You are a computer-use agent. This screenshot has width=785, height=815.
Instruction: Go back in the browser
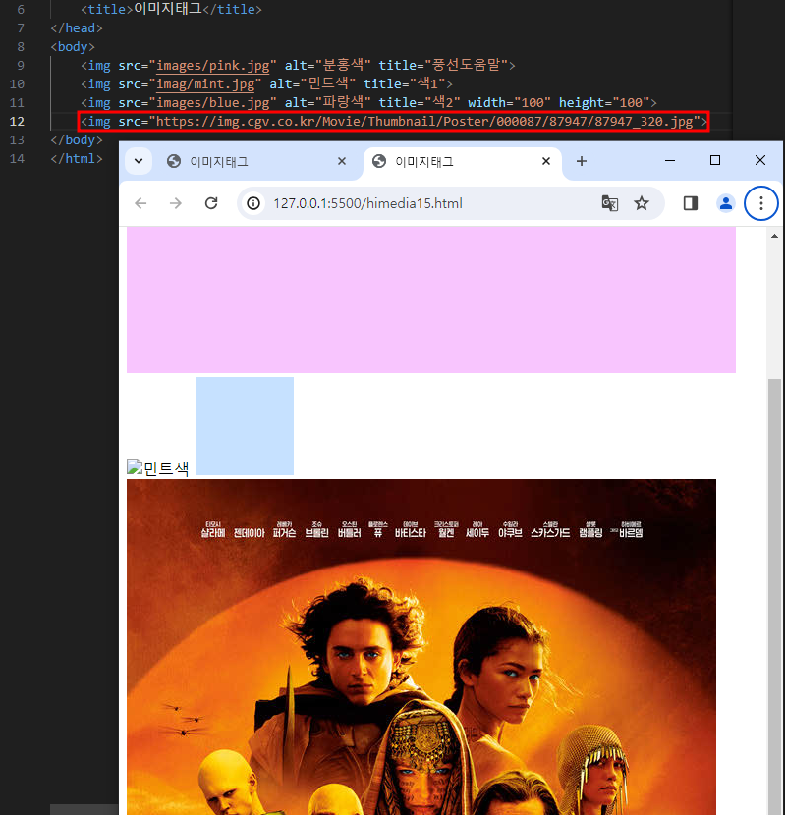coord(140,203)
